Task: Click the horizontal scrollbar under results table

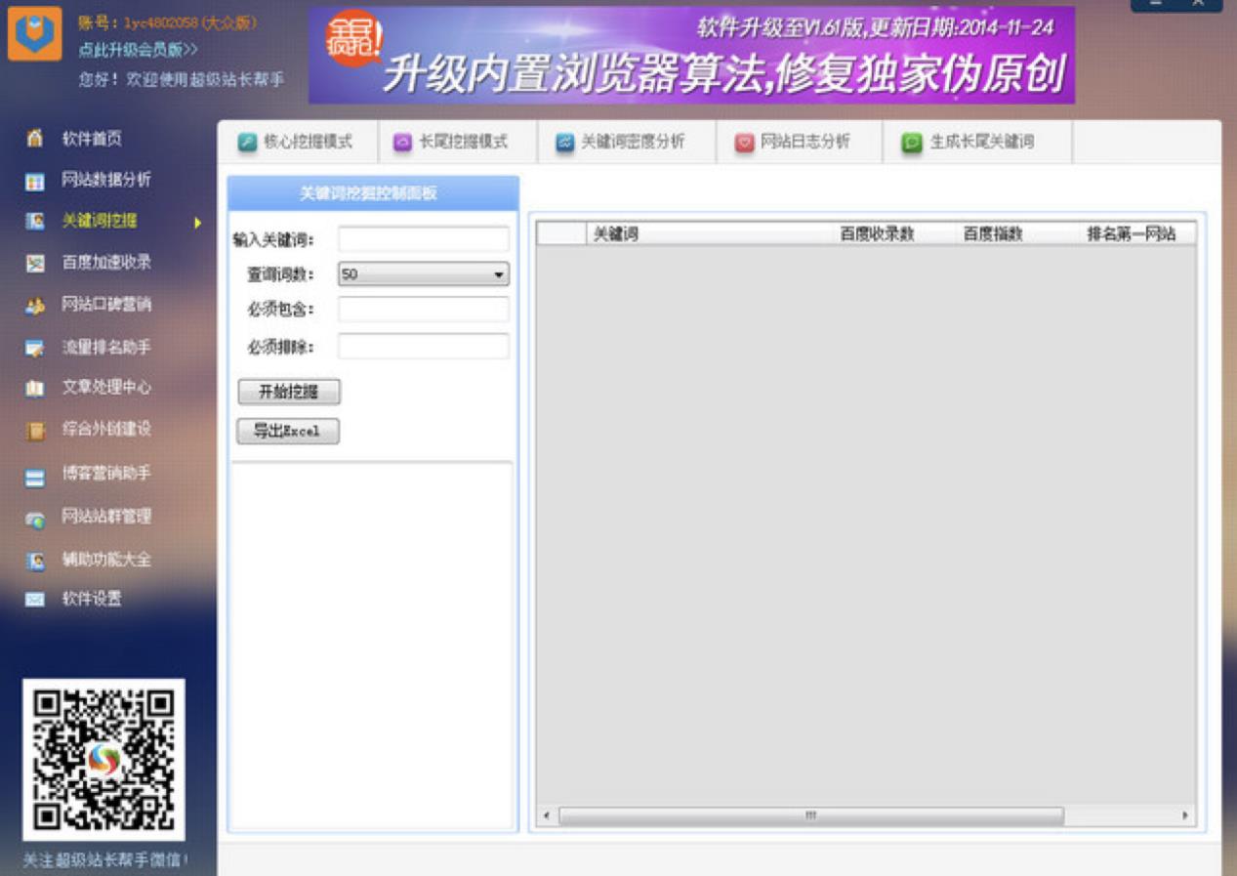Action: click(x=810, y=815)
